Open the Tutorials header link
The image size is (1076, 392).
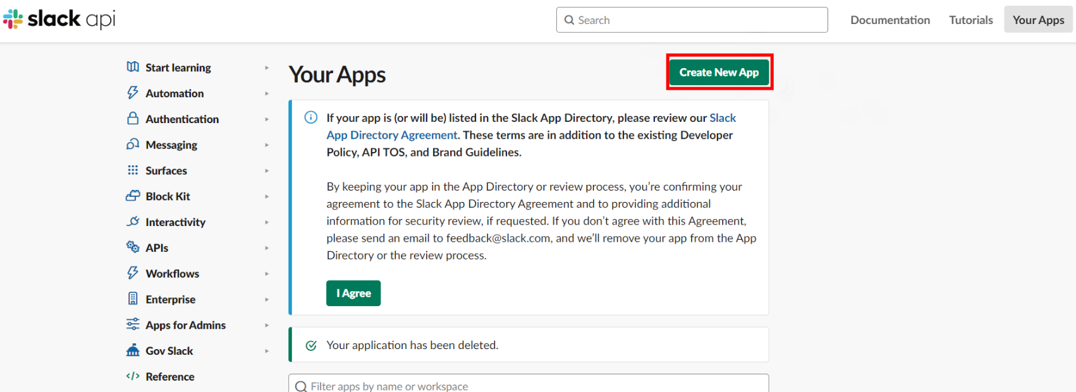971,20
